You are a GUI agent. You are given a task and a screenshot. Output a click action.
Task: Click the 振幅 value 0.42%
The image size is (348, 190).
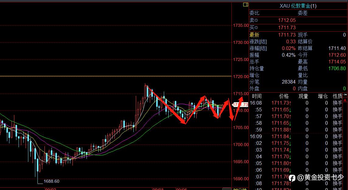click(289, 55)
